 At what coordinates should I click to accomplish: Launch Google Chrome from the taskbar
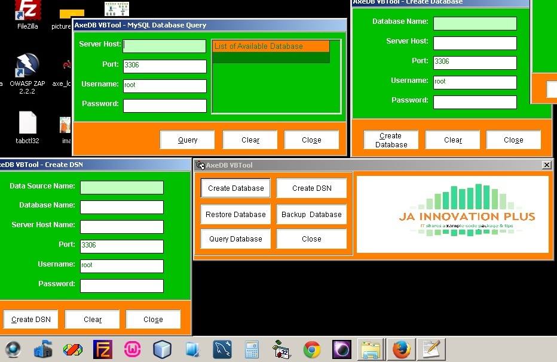[311, 349]
